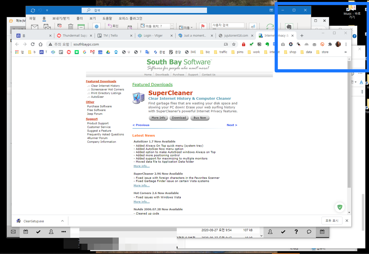369x254 pixels.
Task: Open the green checkmark extension
Action: (251, 44)
